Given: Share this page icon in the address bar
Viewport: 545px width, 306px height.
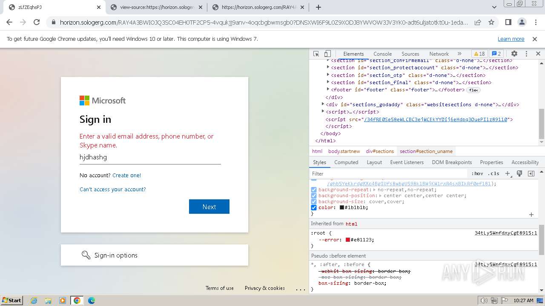Looking at the screenshot, I should tap(478, 22).
